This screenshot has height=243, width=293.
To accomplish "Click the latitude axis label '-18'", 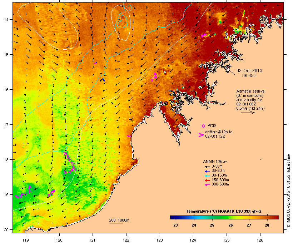I will point(5,160).
